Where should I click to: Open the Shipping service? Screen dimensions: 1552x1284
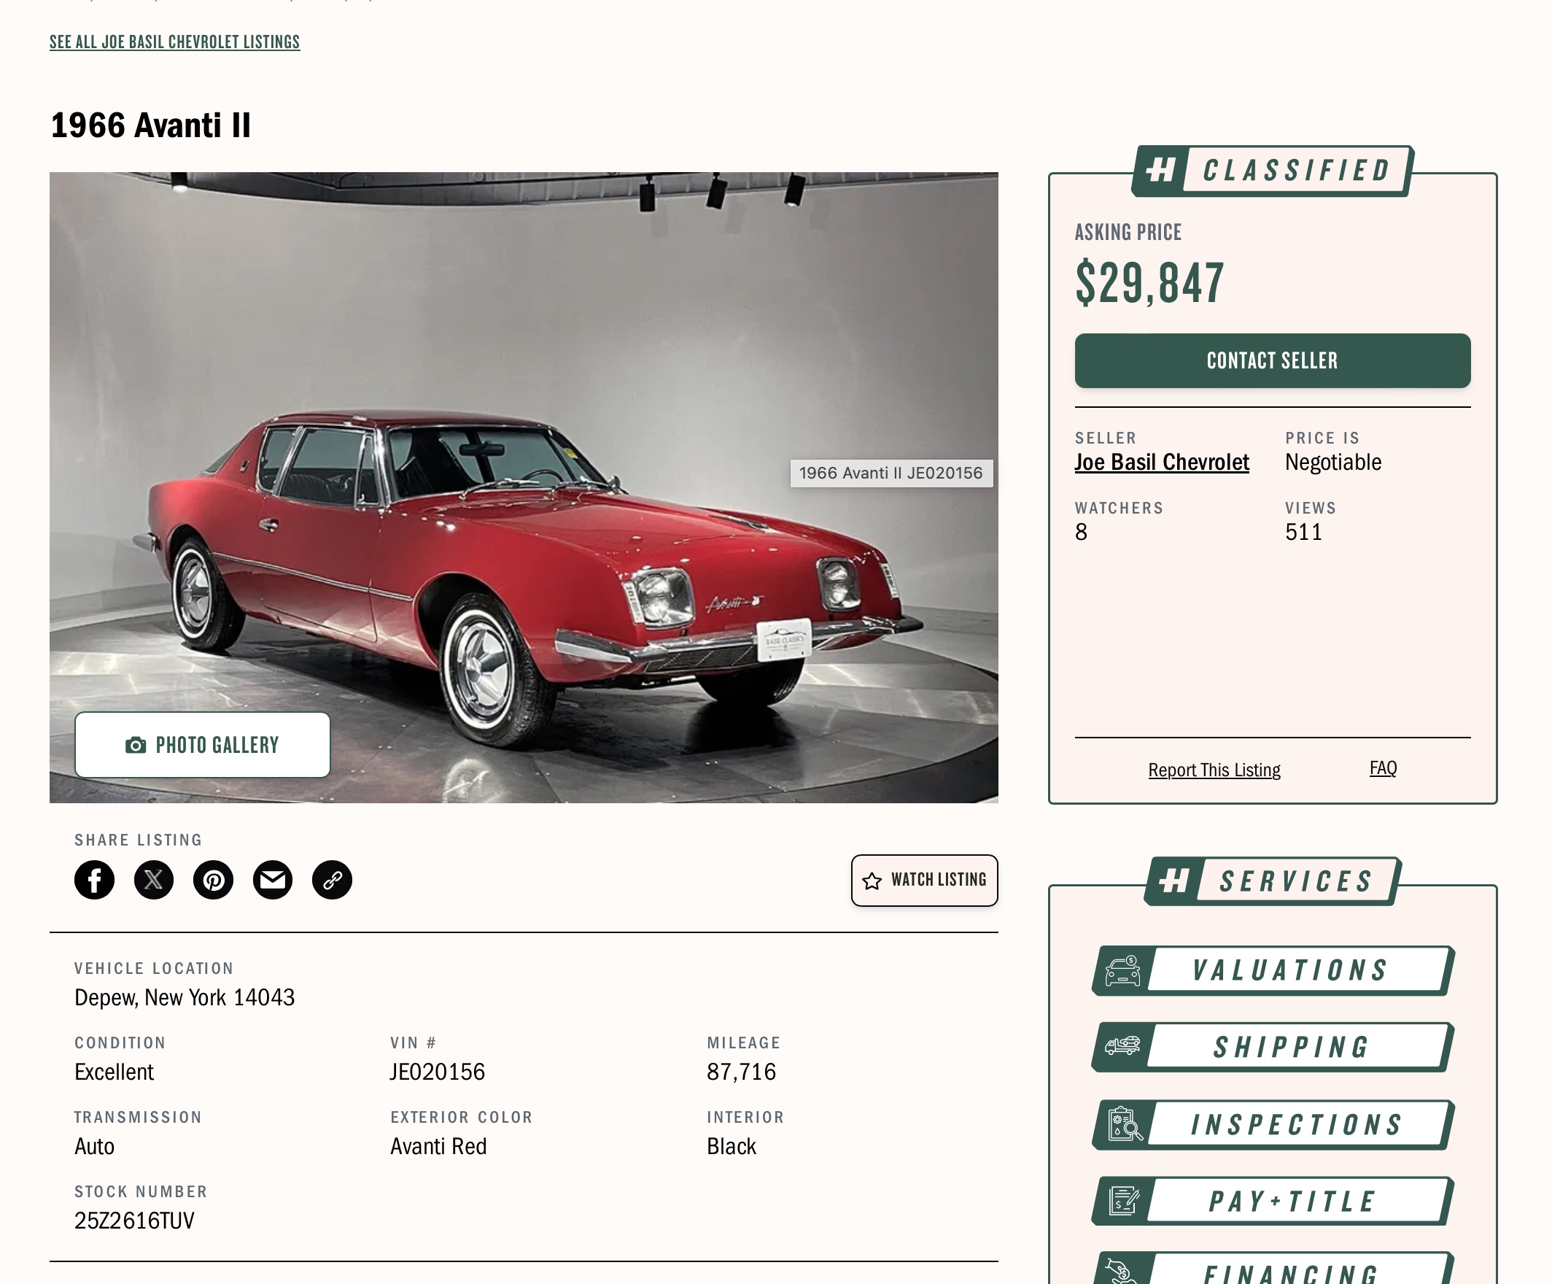click(x=1290, y=1048)
